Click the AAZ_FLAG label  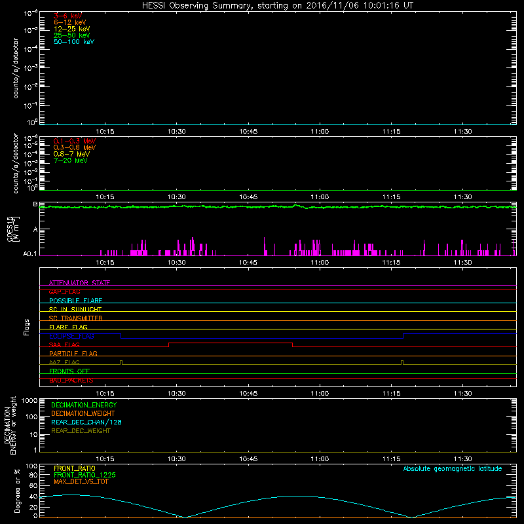point(64,362)
